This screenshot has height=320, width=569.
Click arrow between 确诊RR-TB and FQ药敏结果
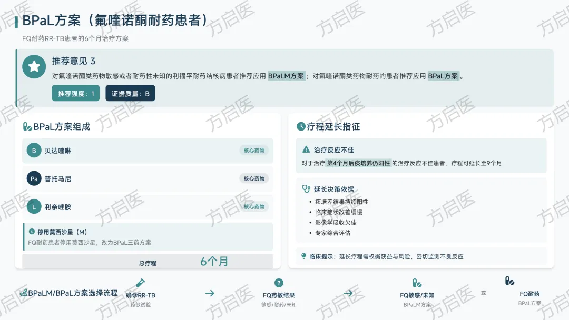coord(210,293)
